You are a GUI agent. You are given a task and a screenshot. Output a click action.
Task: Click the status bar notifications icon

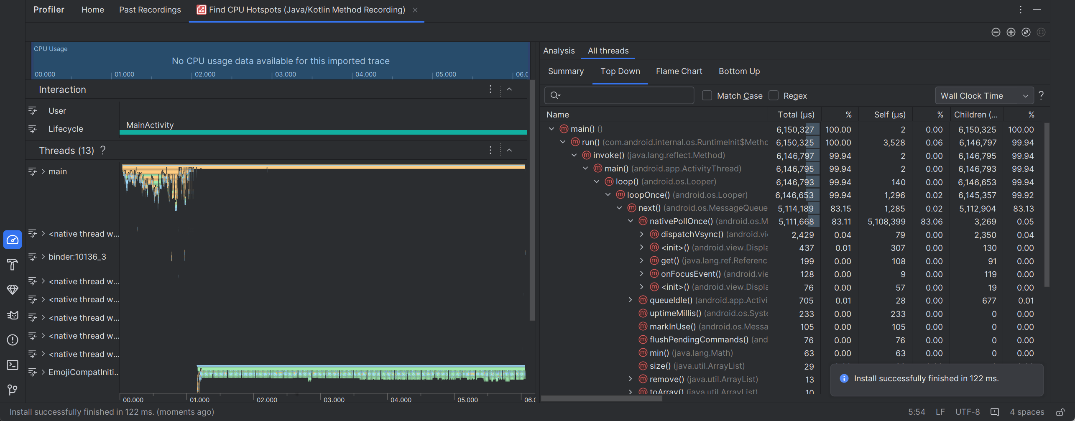click(995, 412)
